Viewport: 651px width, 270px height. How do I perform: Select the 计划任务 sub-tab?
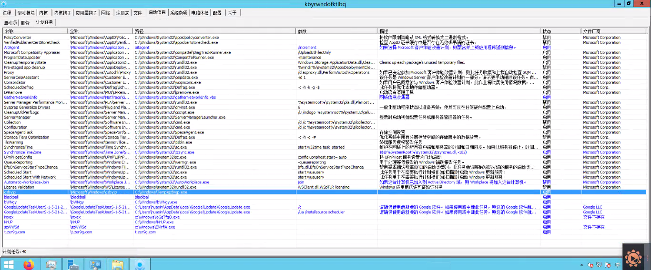click(x=45, y=22)
